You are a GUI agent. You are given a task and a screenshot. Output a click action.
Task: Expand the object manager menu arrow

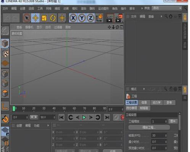click(x=161, y=16)
